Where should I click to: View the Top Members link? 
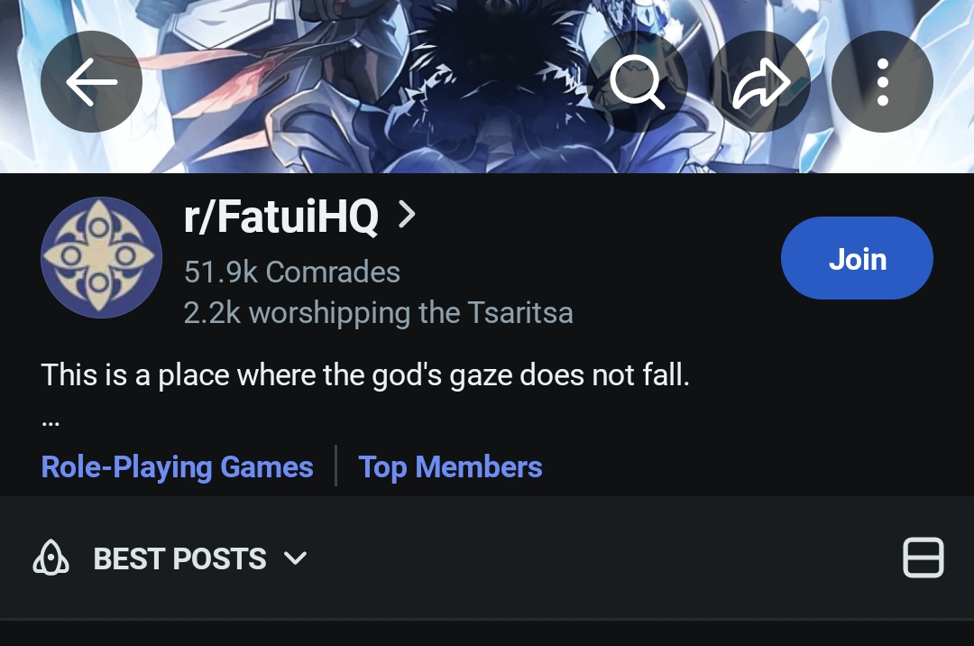tap(450, 466)
